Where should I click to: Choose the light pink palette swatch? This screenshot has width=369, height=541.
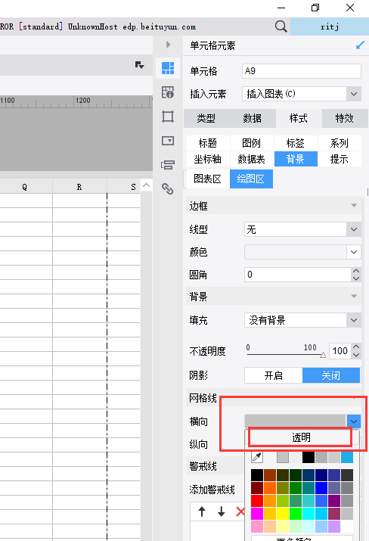[x=257, y=526]
